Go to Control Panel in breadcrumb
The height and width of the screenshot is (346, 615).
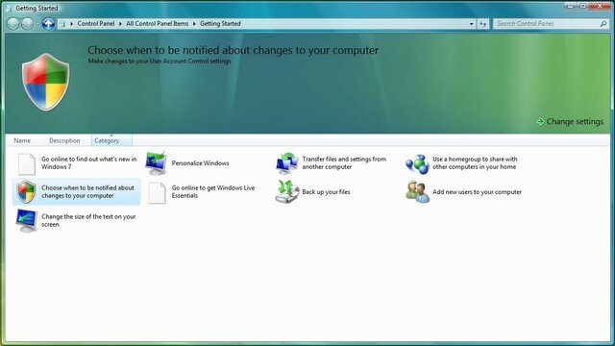[x=96, y=23]
